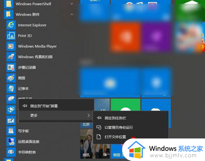Select 固定到"开始"屏幕 menu entry
Screen dimensions: 205x161
tap(56, 106)
